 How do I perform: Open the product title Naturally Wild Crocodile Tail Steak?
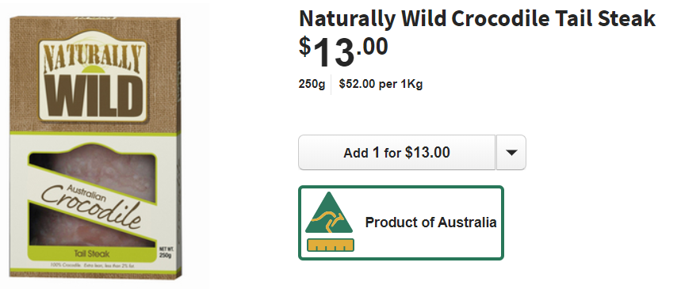pyautogui.click(x=476, y=19)
